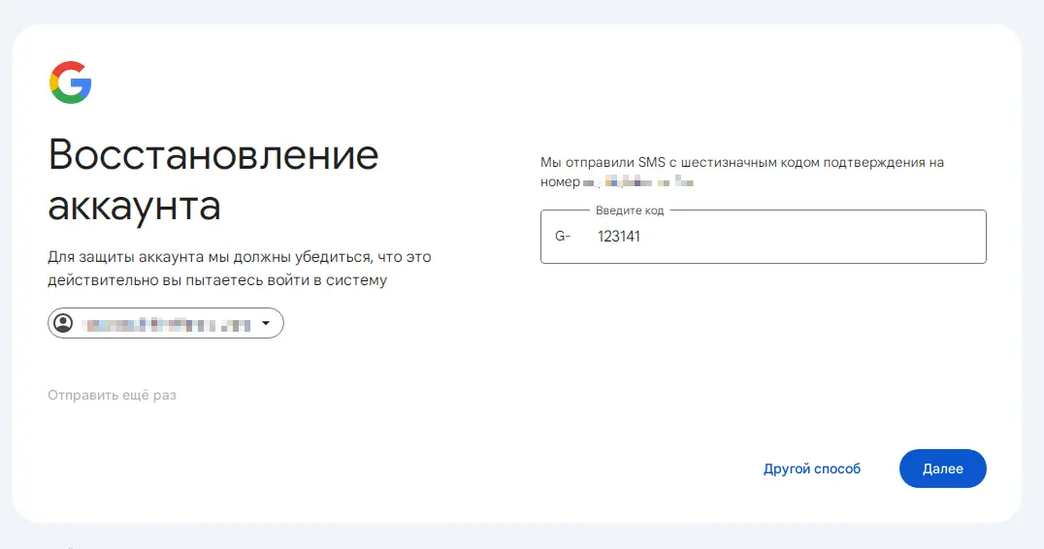Expand the account switcher dropdown arrow

click(x=266, y=323)
